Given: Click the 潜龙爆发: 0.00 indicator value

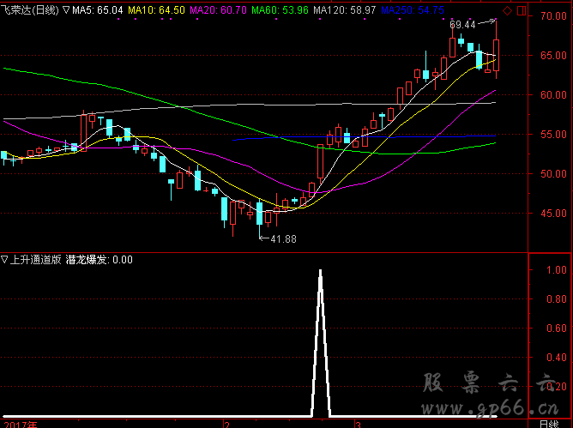Looking at the screenshot, I should pos(99,260).
